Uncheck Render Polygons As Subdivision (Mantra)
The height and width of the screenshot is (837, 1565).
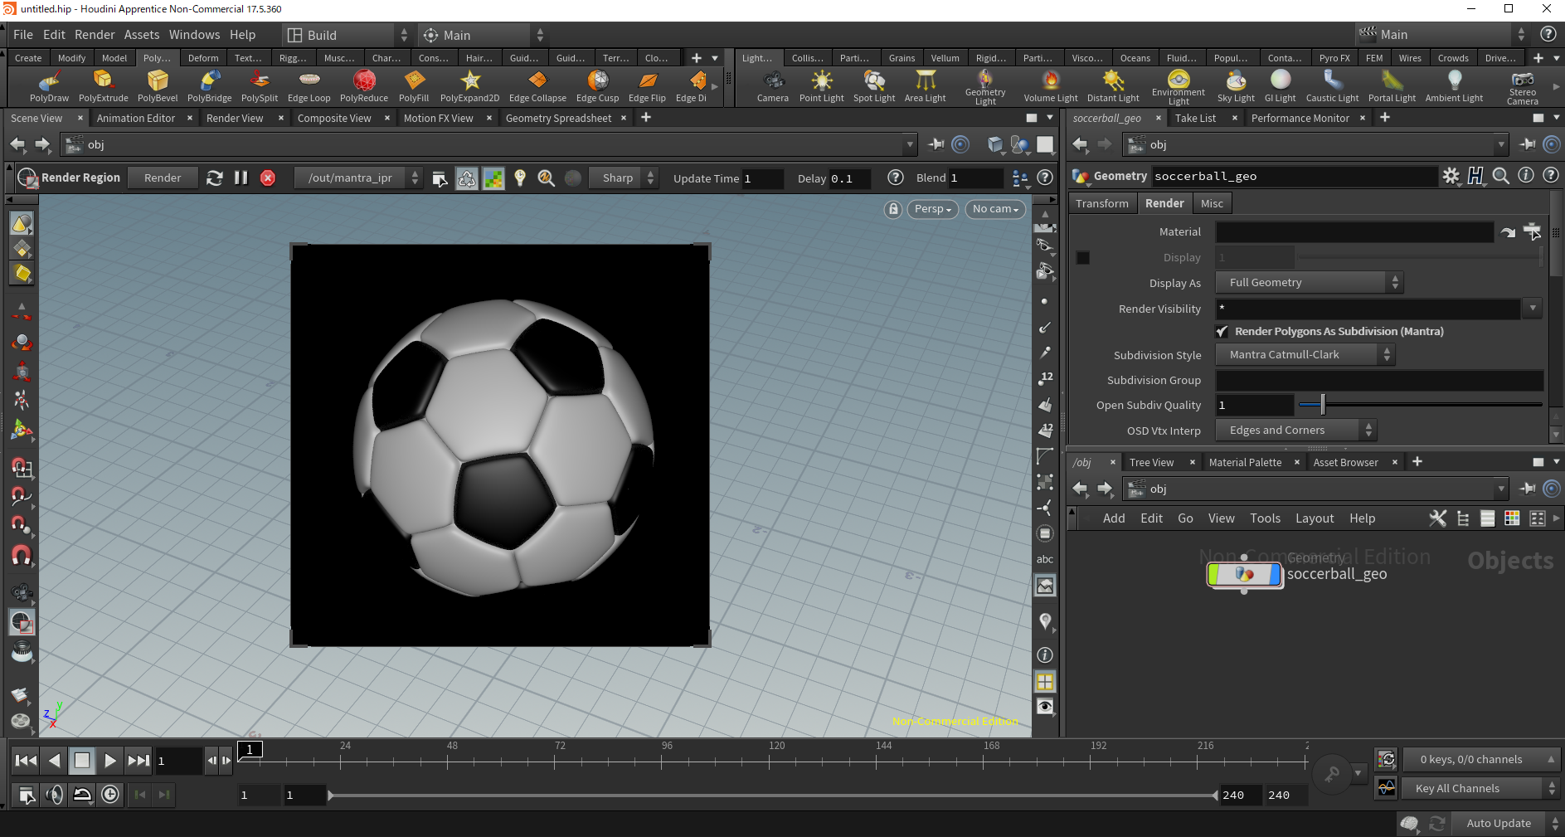coord(1222,332)
